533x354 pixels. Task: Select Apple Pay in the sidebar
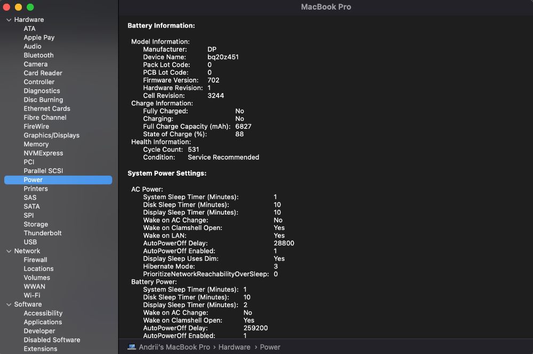tap(39, 37)
